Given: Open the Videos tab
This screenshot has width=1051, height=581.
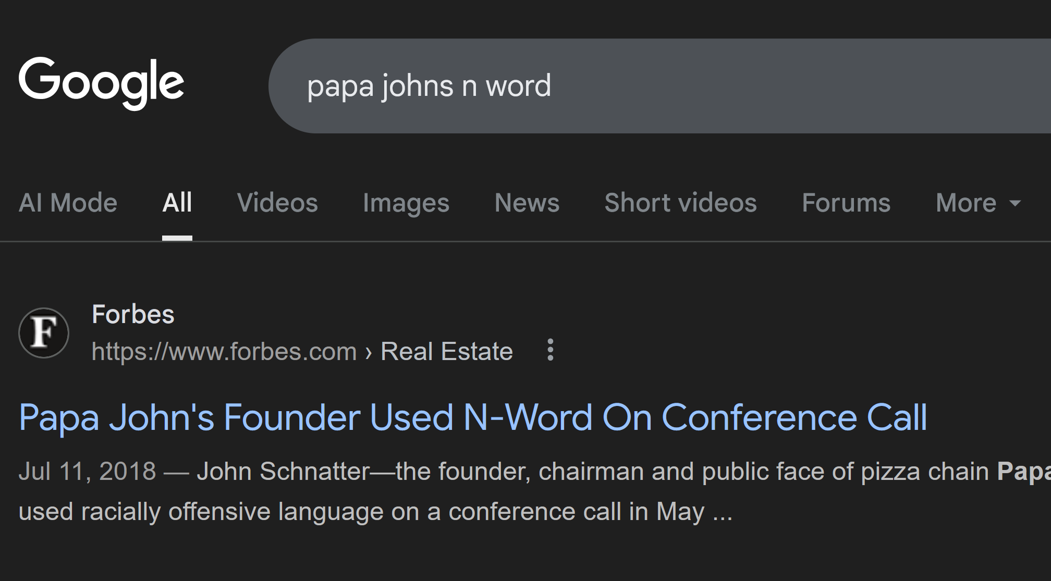Looking at the screenshot, I should 277,203.
